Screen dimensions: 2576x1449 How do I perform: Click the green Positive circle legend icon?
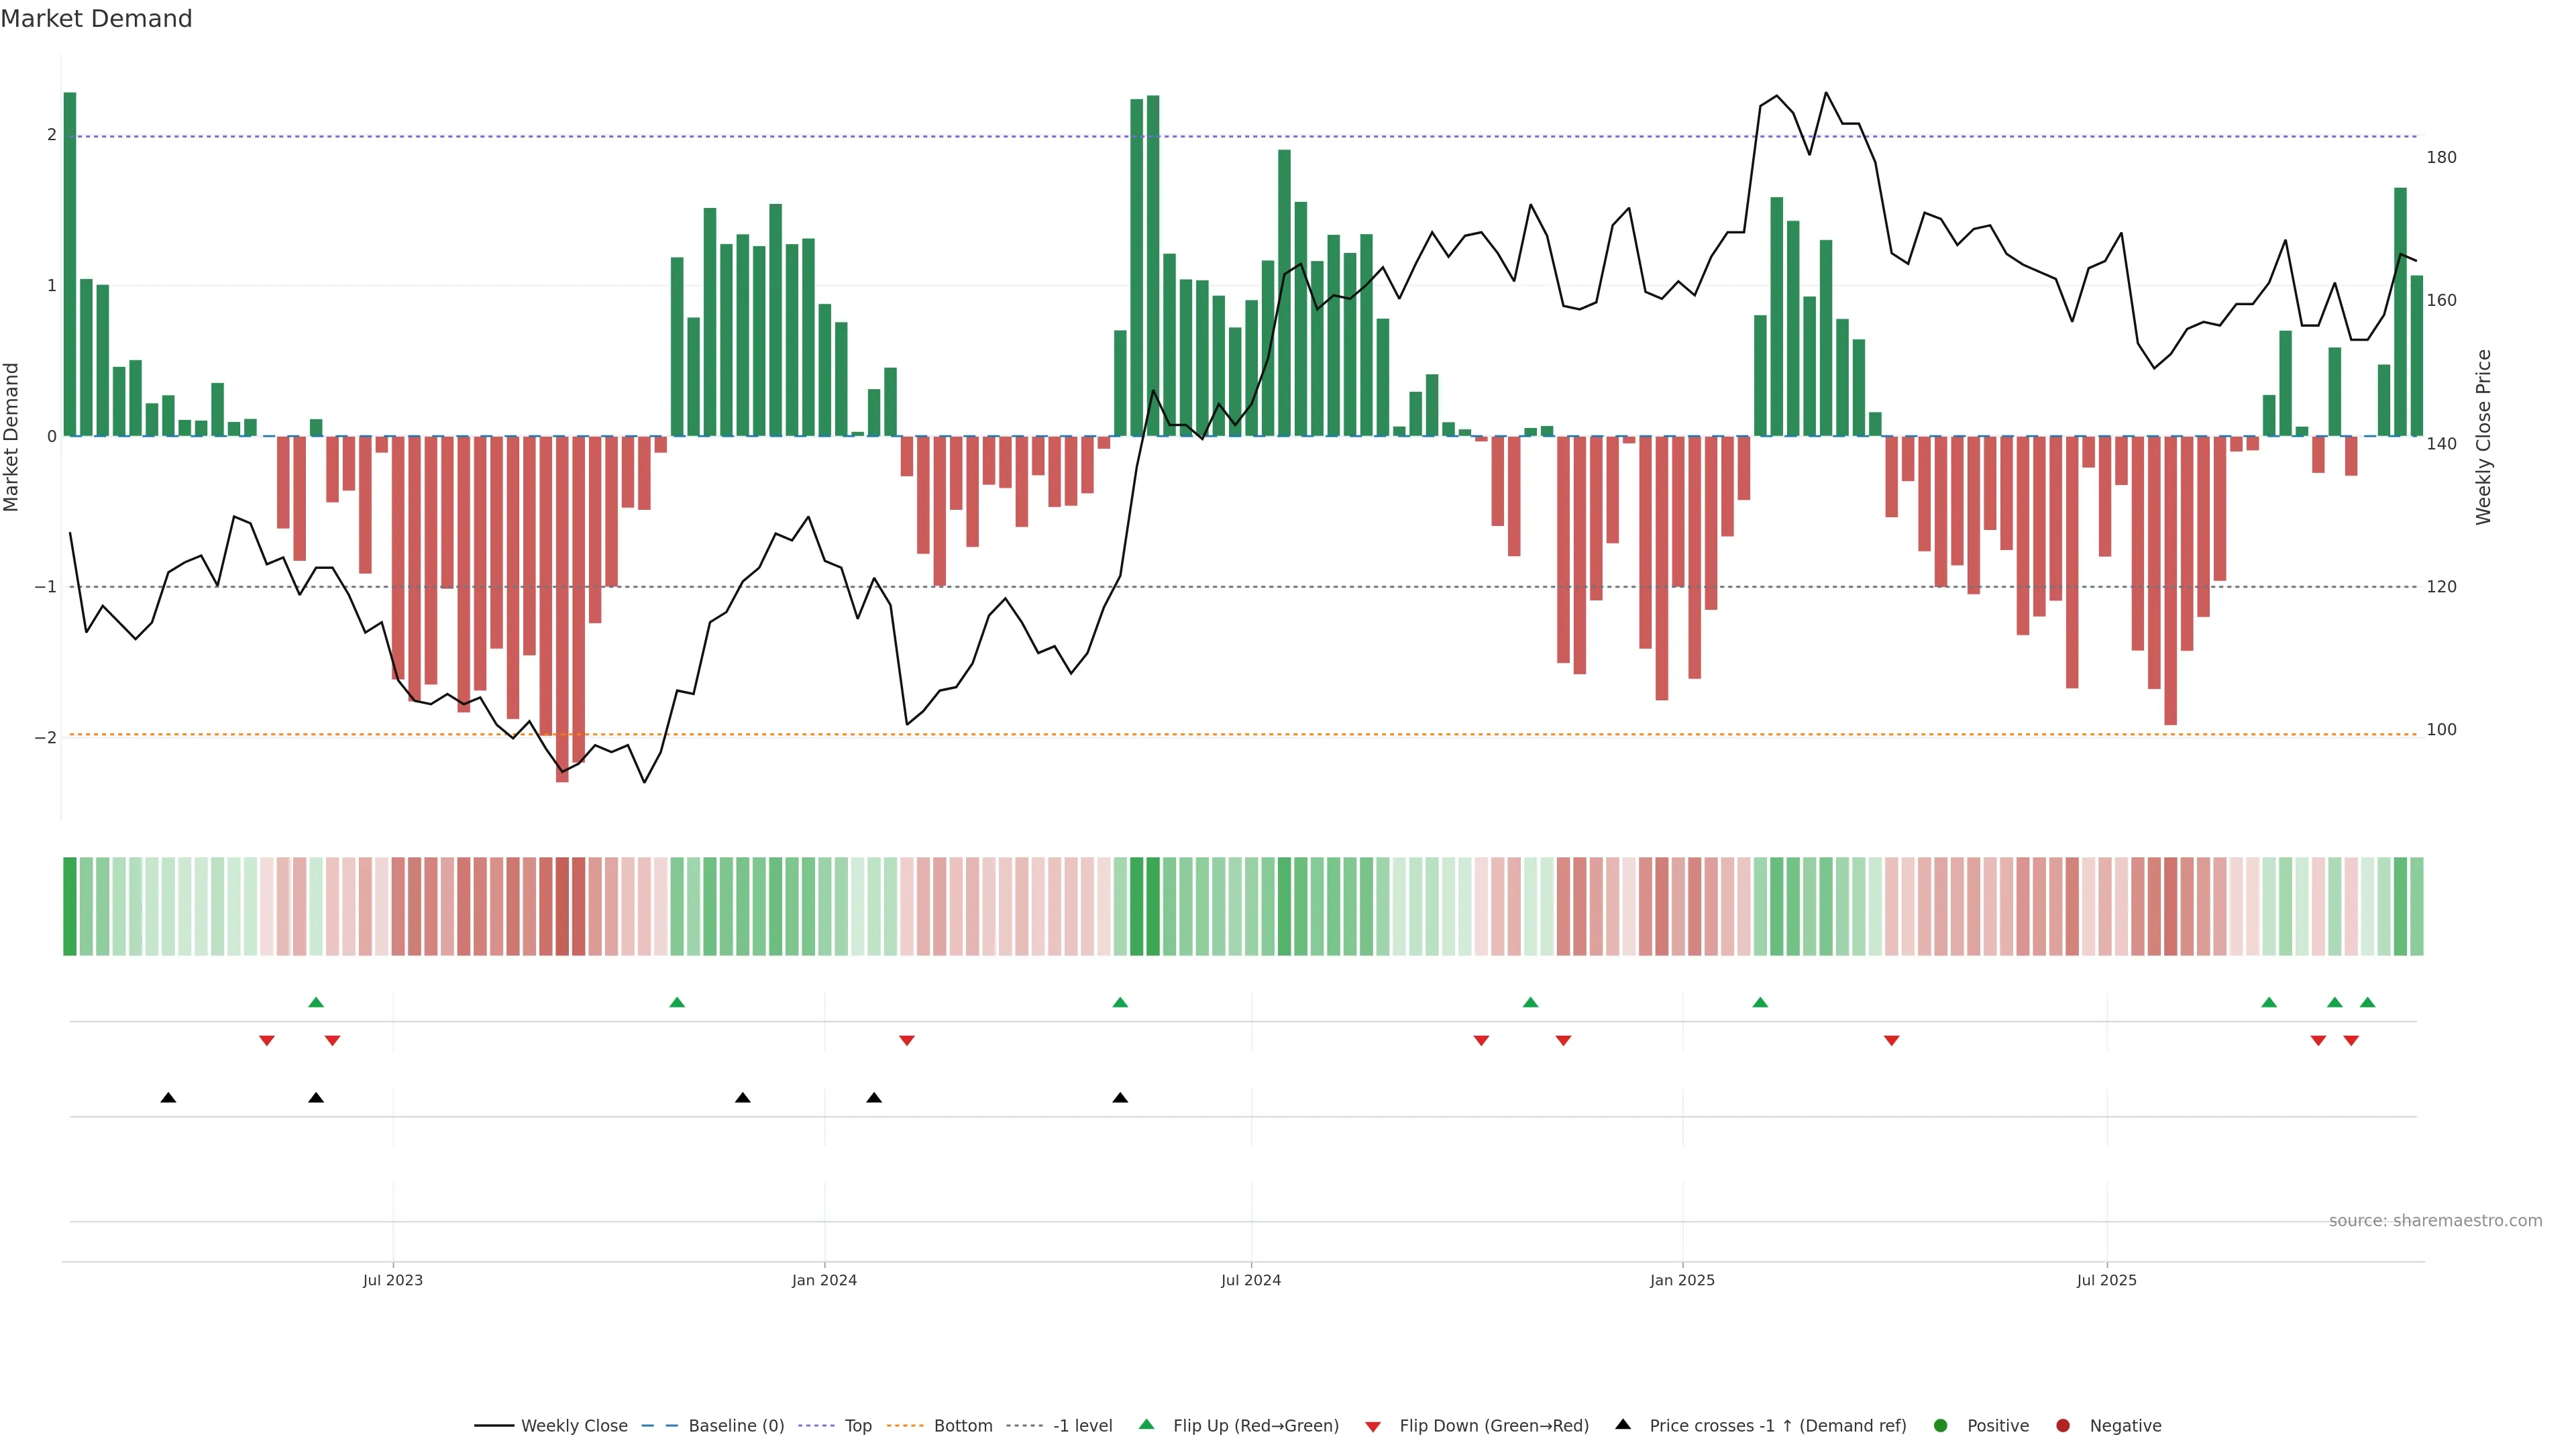pos(1941,1425)
